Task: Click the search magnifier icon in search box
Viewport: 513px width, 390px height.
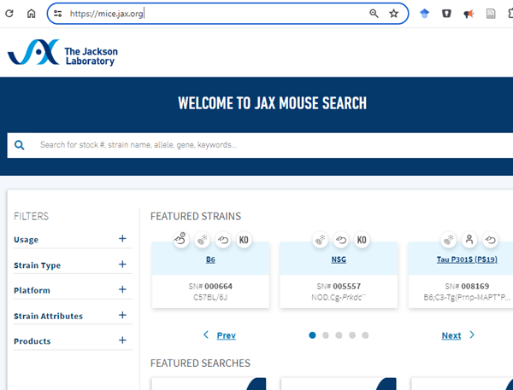Action: 20,145
